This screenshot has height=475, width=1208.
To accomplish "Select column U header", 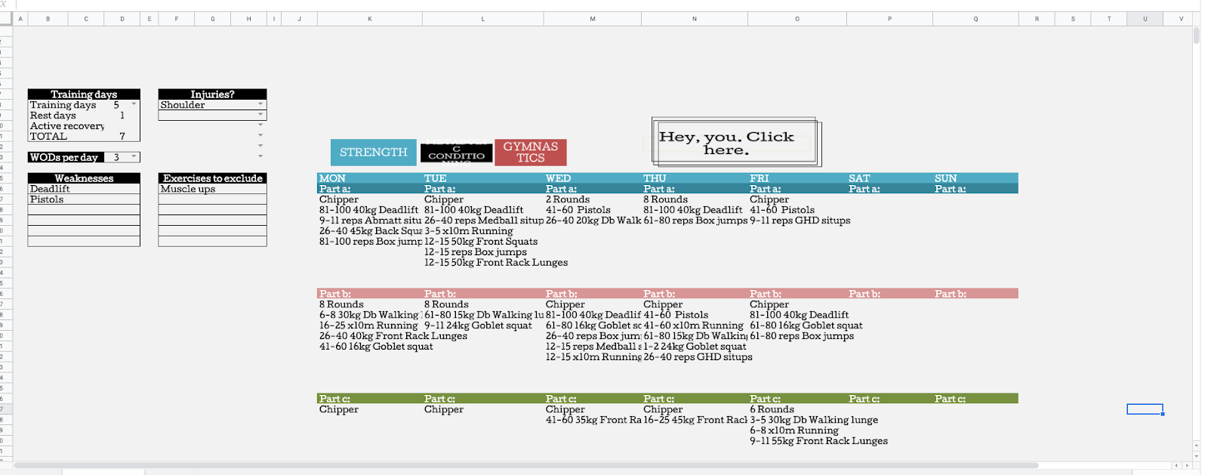I will pos(1145,19).
